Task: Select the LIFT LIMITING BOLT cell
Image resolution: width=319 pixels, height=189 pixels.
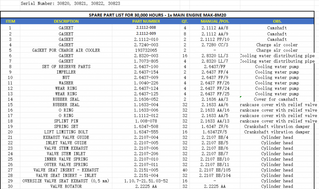Action: point(66,132)
